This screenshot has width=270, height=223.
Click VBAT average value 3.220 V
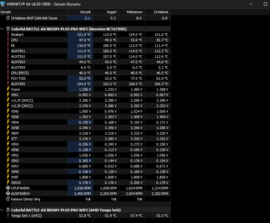(162, 133)
